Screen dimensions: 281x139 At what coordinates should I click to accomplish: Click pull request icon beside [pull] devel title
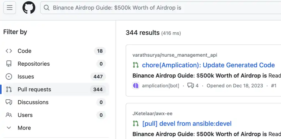pyautogui.click(x=136, y=123)
